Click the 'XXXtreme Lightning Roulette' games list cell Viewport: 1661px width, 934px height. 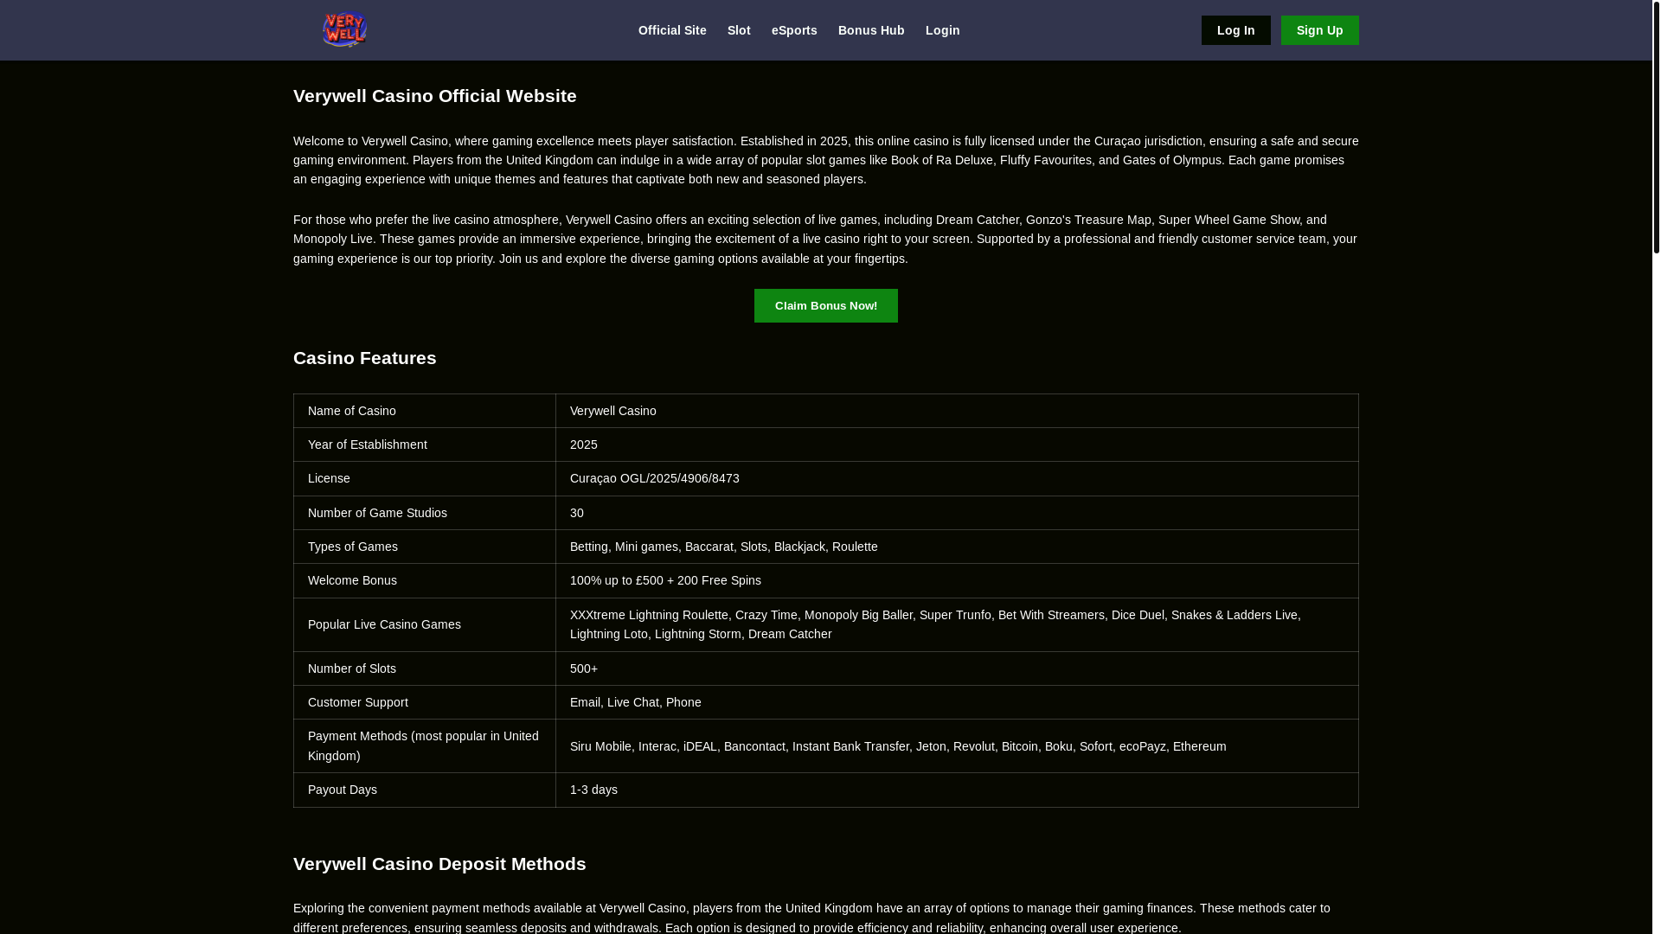(957, 624)
